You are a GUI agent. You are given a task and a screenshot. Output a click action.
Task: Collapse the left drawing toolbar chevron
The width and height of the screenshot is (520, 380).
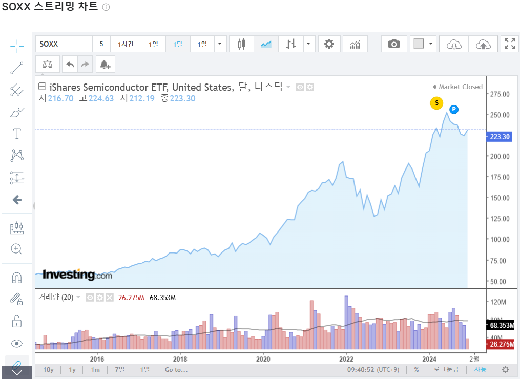pos(17,372)
